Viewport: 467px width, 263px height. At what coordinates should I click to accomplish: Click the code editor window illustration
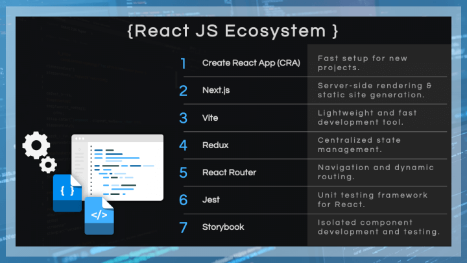[117, 168]
